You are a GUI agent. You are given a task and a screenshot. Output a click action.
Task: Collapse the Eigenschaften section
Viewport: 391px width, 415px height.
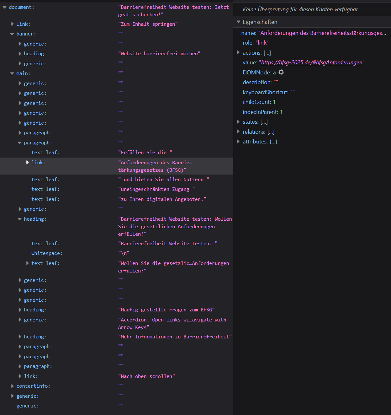238,22
